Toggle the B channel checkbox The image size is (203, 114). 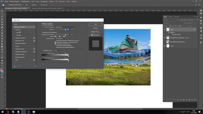tap(64, 36)
